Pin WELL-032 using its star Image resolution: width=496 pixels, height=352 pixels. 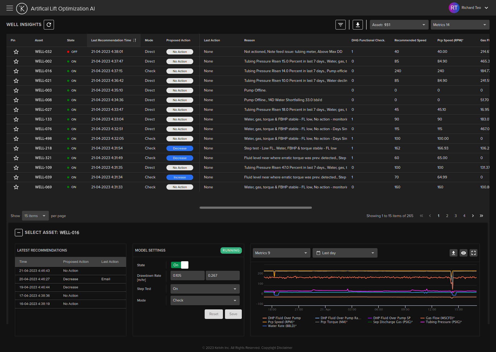[x=16, y=52]
